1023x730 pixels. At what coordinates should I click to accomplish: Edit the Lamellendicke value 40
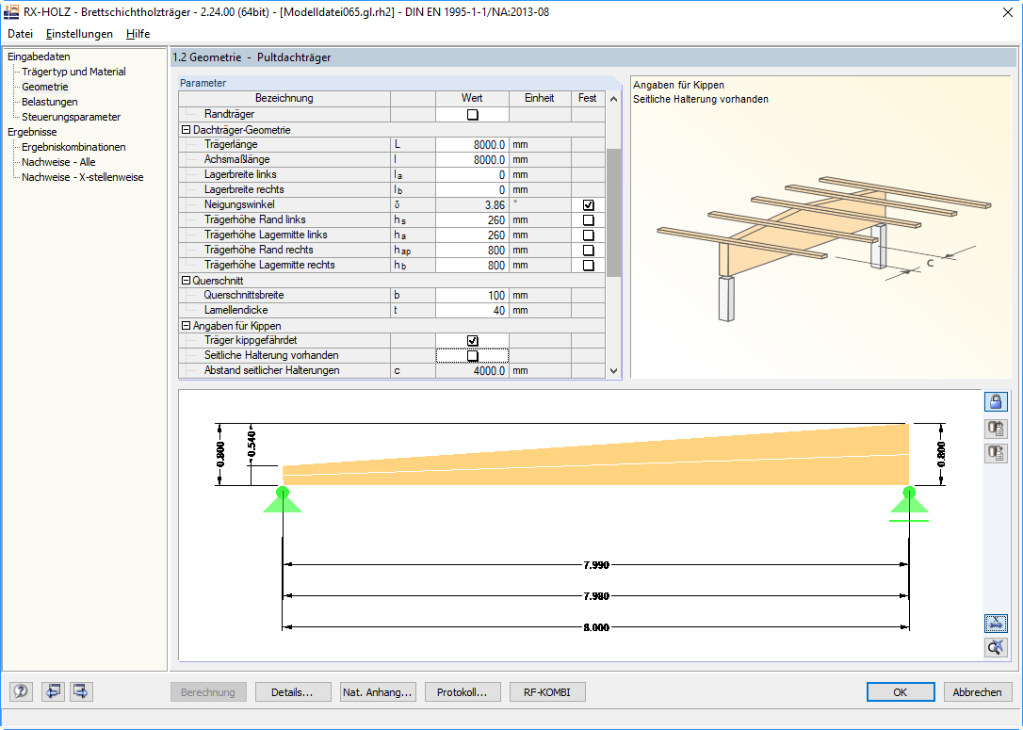472,311
